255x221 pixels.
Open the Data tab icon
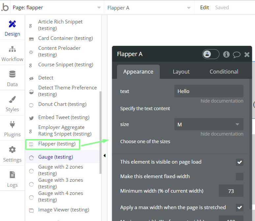(x=13, y=74)
